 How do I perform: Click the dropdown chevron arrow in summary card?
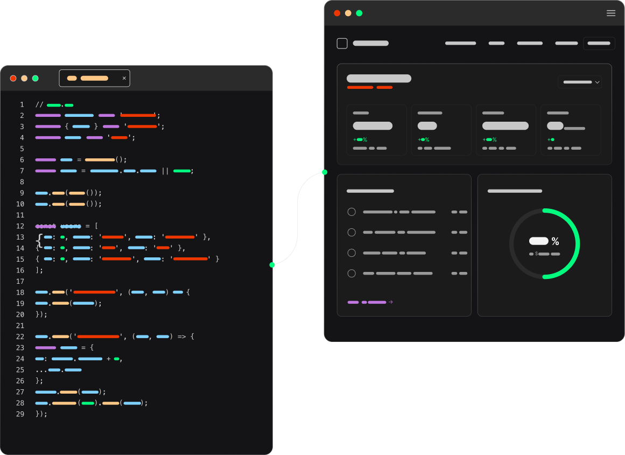click(x=597, y=82)
